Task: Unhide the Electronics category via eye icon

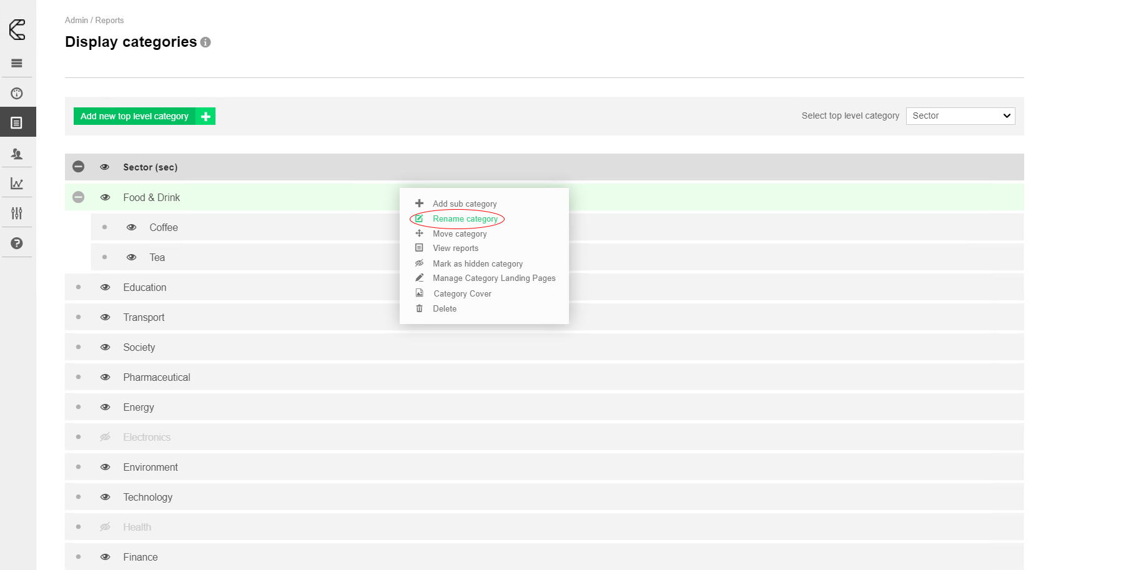Action: point(105,437)
